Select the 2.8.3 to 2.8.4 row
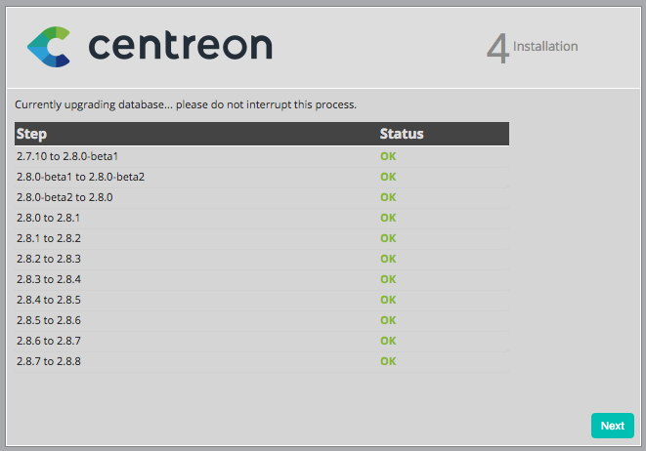 pos(48,279)
